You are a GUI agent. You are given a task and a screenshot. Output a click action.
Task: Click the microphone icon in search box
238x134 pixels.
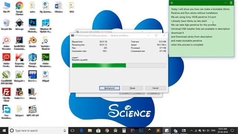65,131
